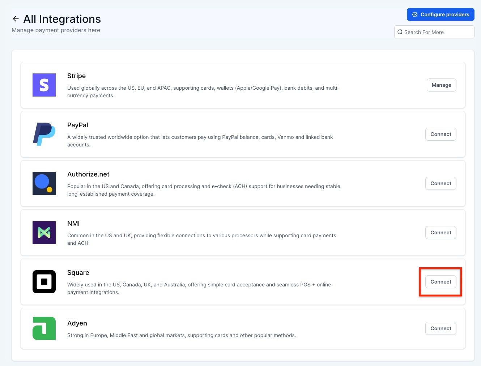Connect the PayPal provider
Image resolution: width=481 pixels, height=366 pixels.
[440, 134]
